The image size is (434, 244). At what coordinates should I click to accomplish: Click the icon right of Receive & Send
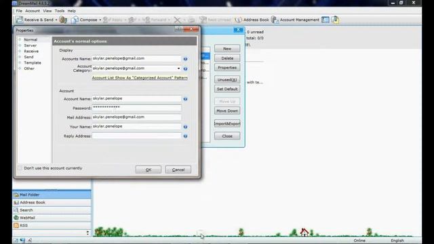(63, 20)
